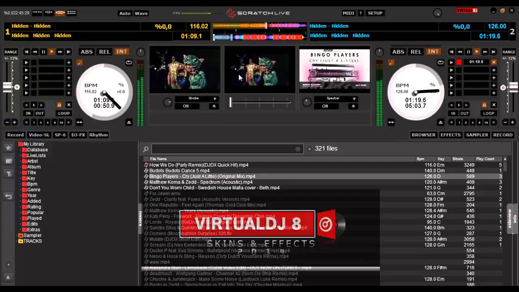
Task: Set deck 1 to INT mode
Action: (x=122, y=52)
